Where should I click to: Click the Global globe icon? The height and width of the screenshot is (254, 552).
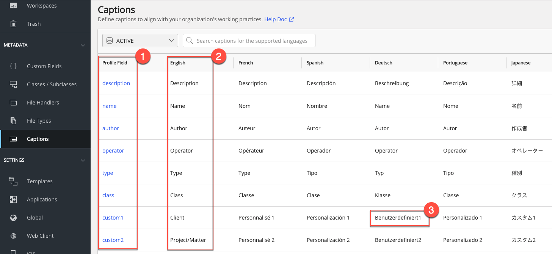click(x=13, y=218)
